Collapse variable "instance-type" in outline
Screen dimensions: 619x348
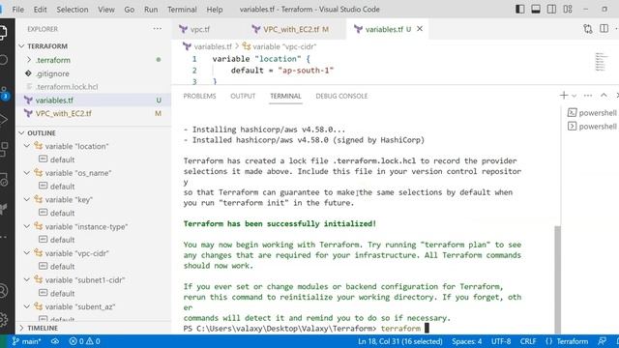(27, 226)
